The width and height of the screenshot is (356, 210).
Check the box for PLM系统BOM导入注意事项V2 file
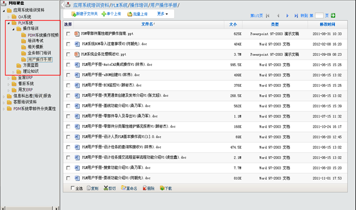click(68, 44)
